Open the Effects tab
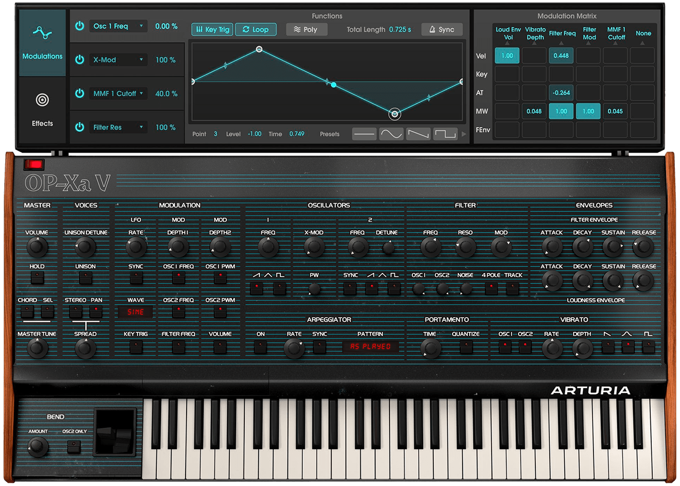The image size is (680, 486). pyautogui.click(x=42, y=110)
